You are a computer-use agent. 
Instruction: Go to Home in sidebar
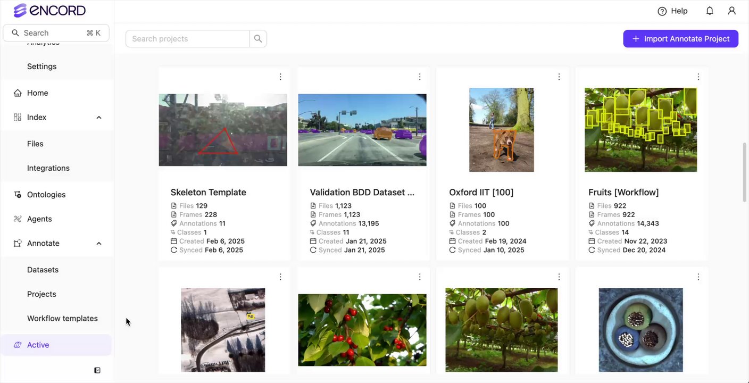[37, 93]
